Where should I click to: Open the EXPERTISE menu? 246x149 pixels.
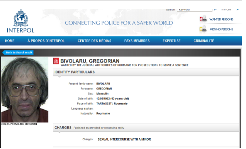171,41
